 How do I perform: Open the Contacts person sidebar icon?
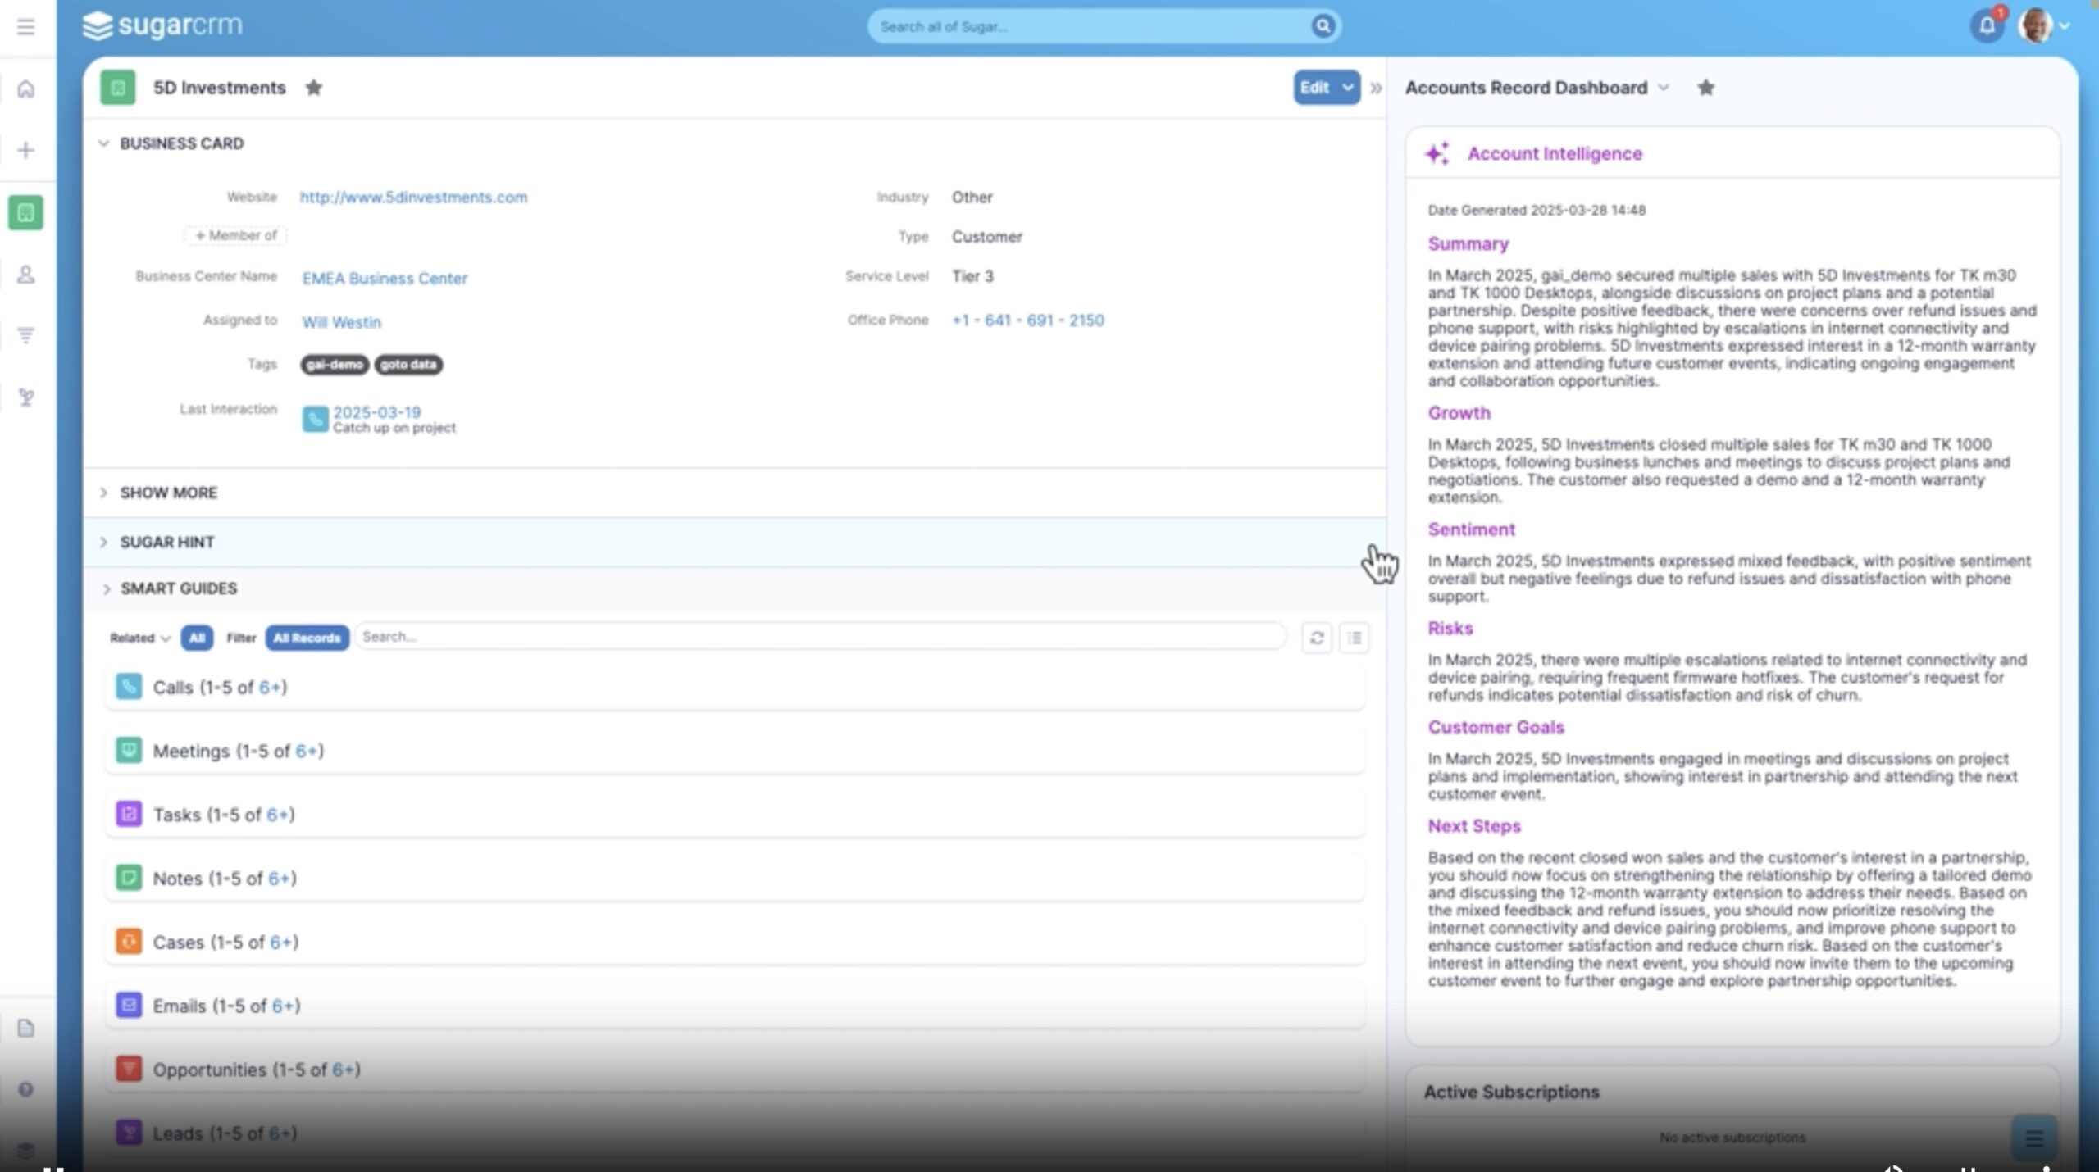(x=26, y=274)
